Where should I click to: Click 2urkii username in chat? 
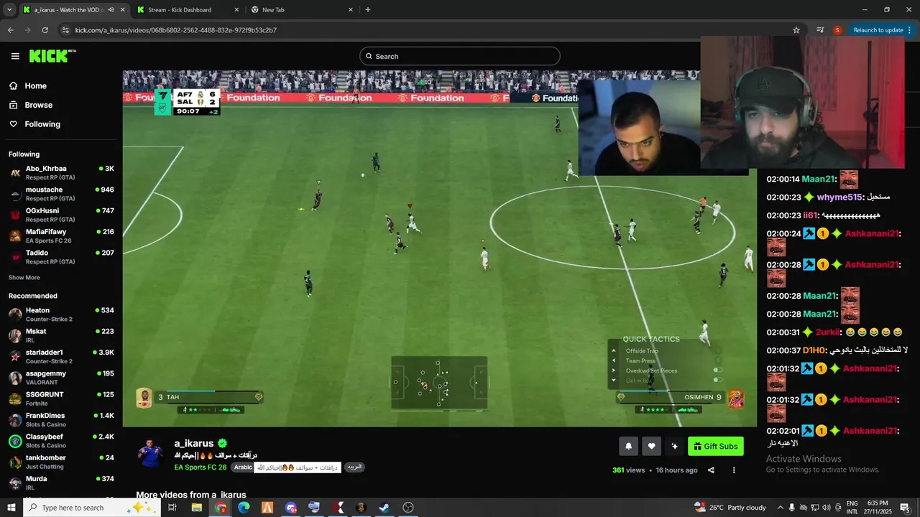pyautogui.click(x=828, y=332)
